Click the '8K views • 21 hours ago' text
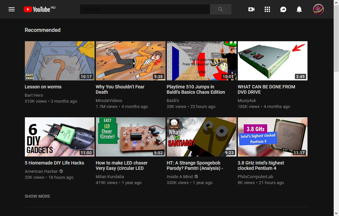This screenshot has height=216, width=339. click(x=261, y=183)
